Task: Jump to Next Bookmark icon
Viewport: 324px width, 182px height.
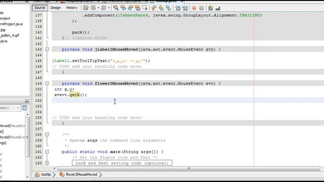Action: 161,8
